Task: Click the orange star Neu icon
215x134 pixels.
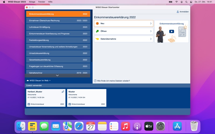Action: click(x=97, y=24)
